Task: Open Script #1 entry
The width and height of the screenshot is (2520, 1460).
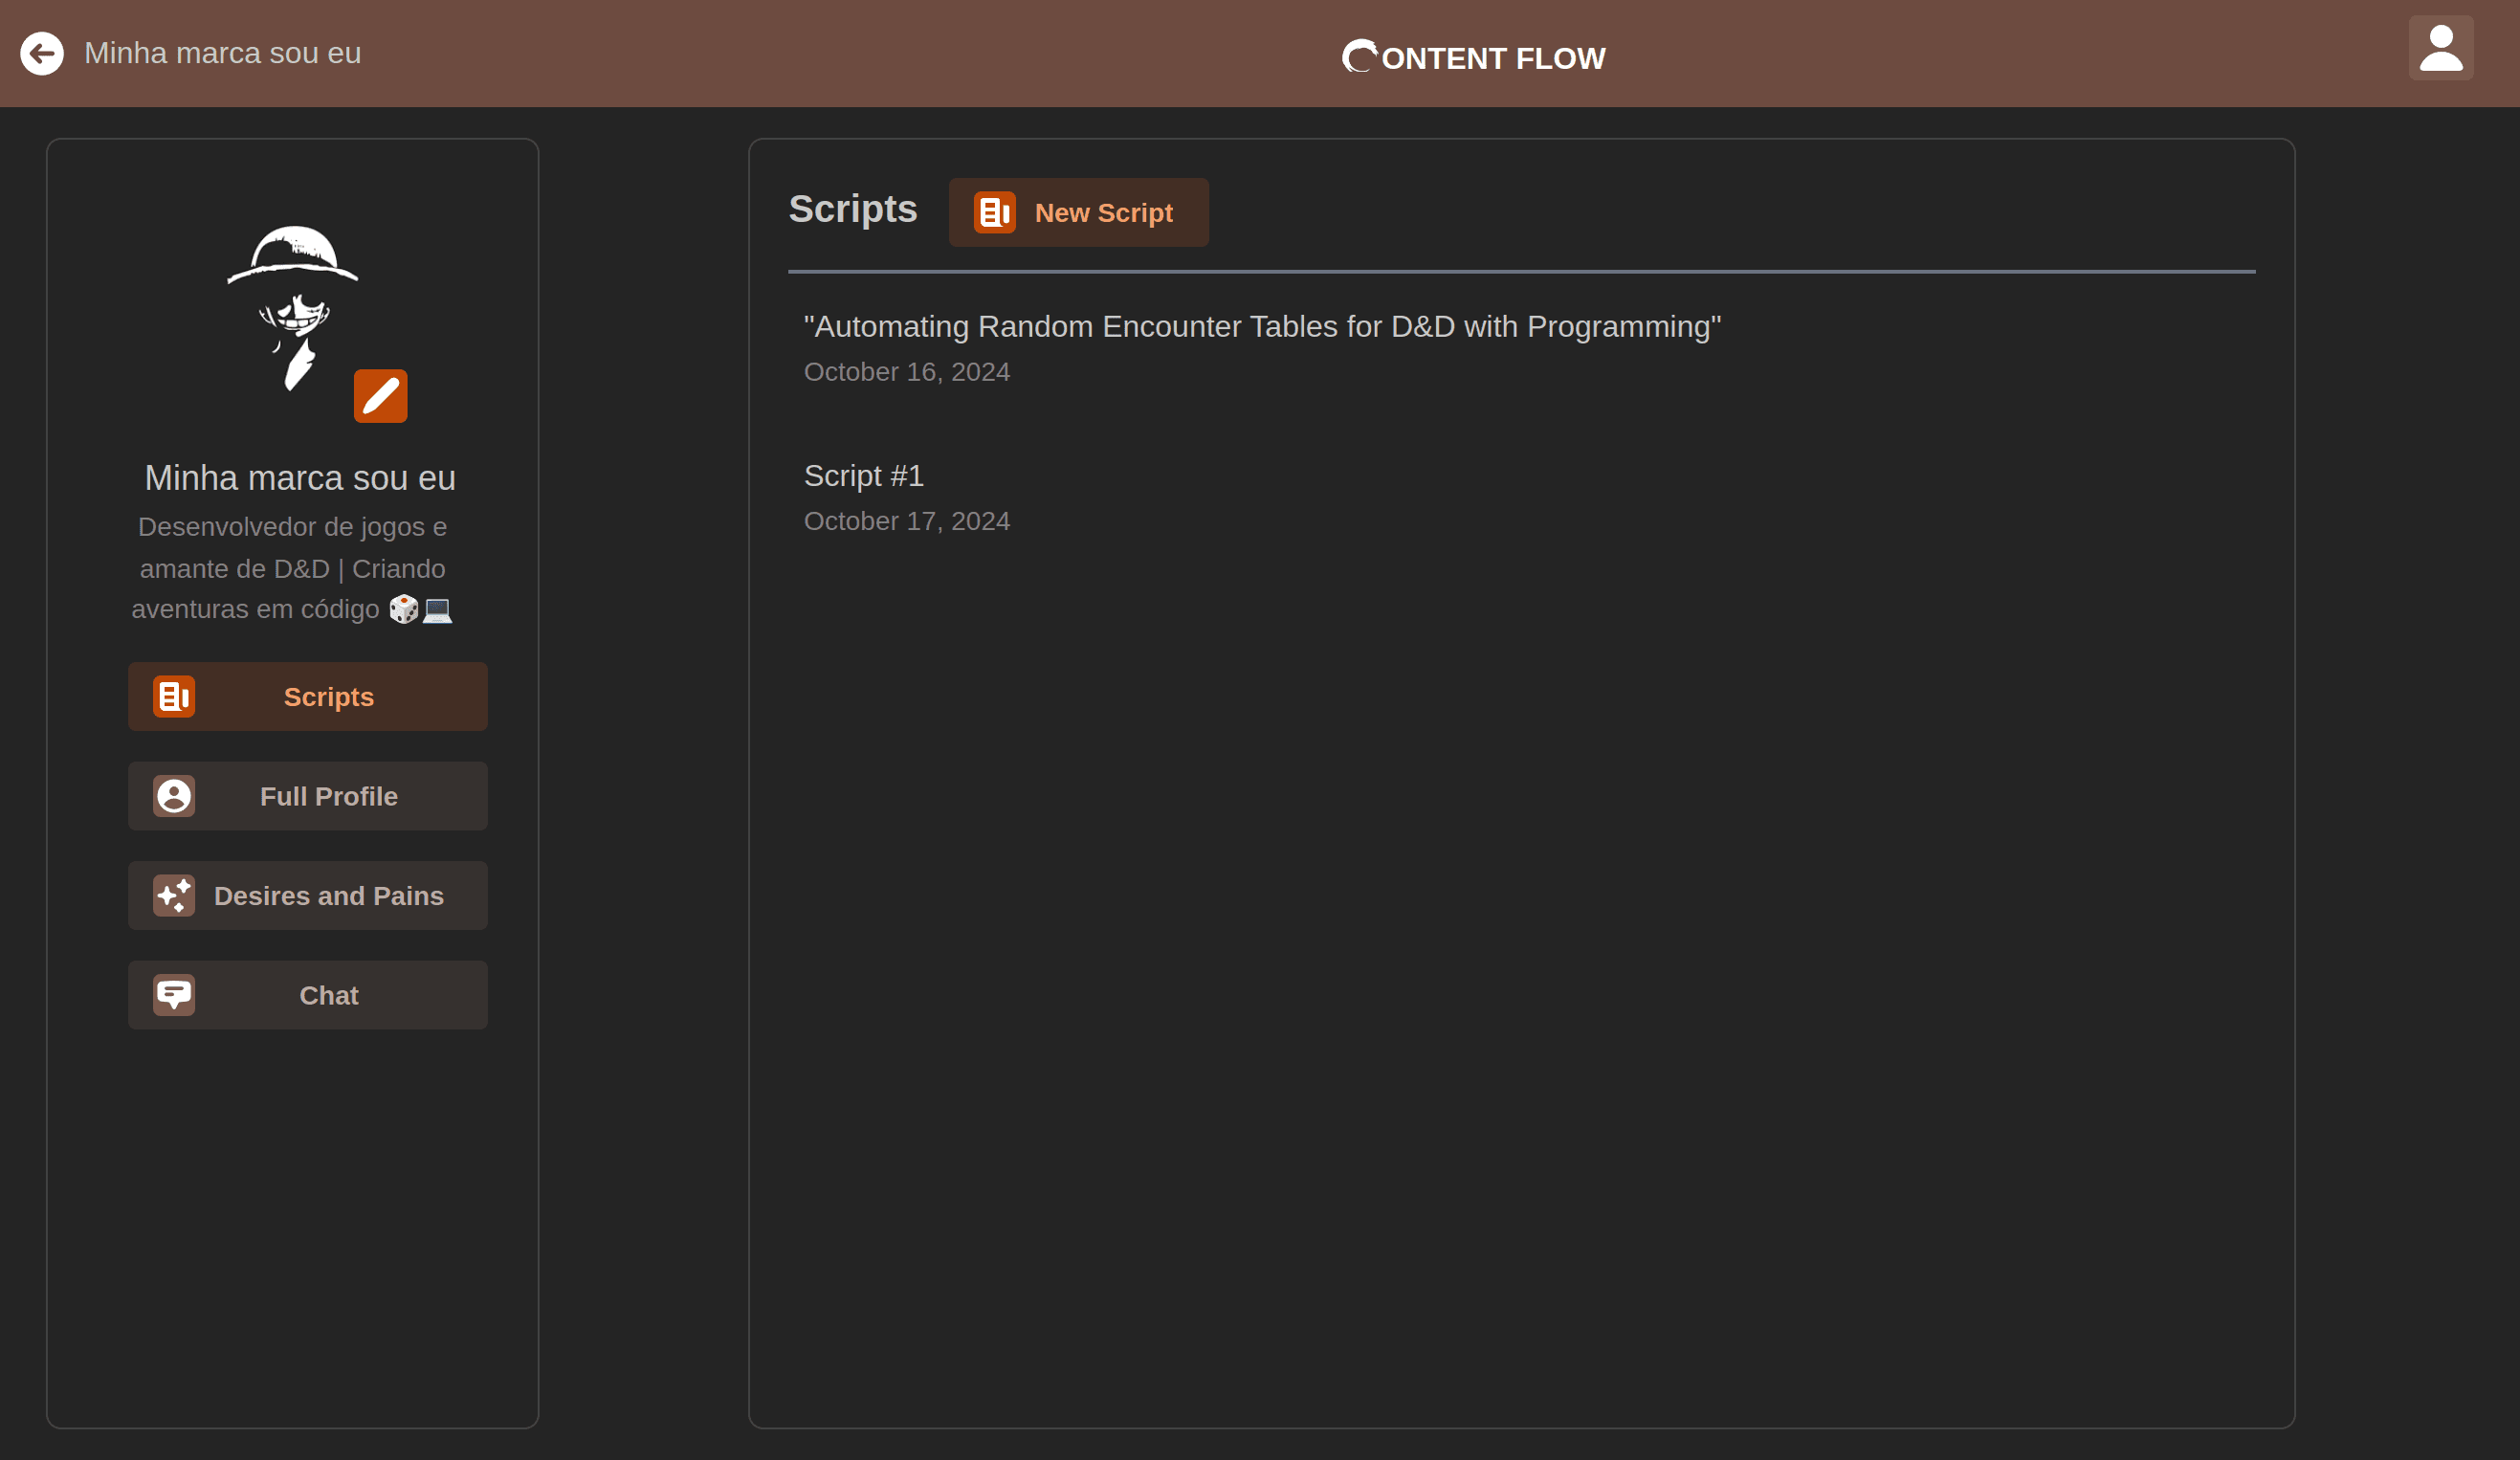Action: (x=864, y=475)
